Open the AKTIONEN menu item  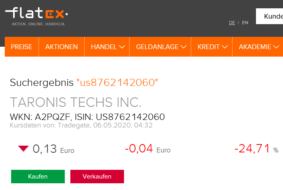pos(62,47)
